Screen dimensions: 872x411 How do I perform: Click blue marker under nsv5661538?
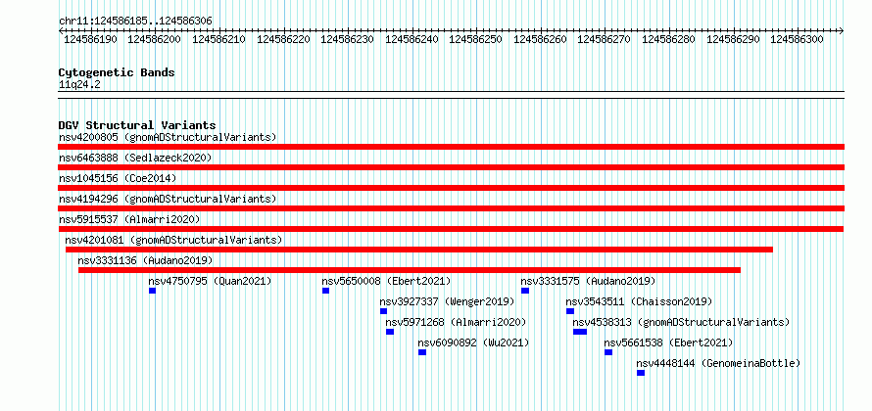tap(608, 352)
